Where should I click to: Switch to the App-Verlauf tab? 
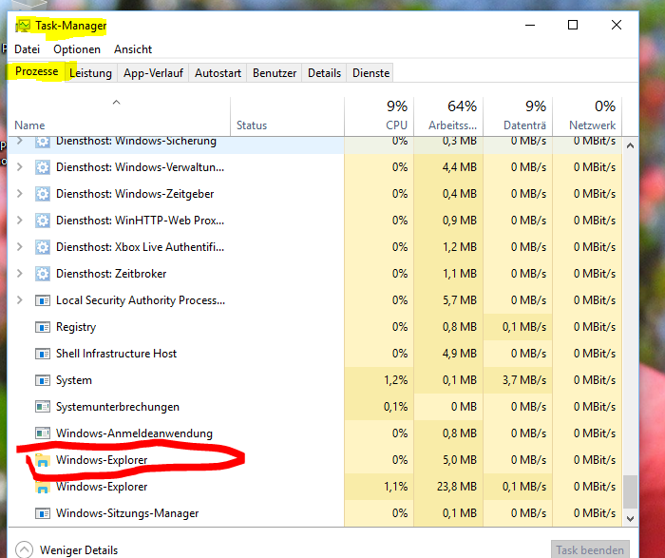(153, 73)
